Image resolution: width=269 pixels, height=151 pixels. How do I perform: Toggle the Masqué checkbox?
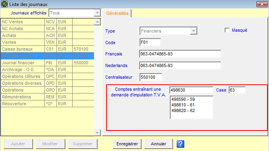pos(227,30)
